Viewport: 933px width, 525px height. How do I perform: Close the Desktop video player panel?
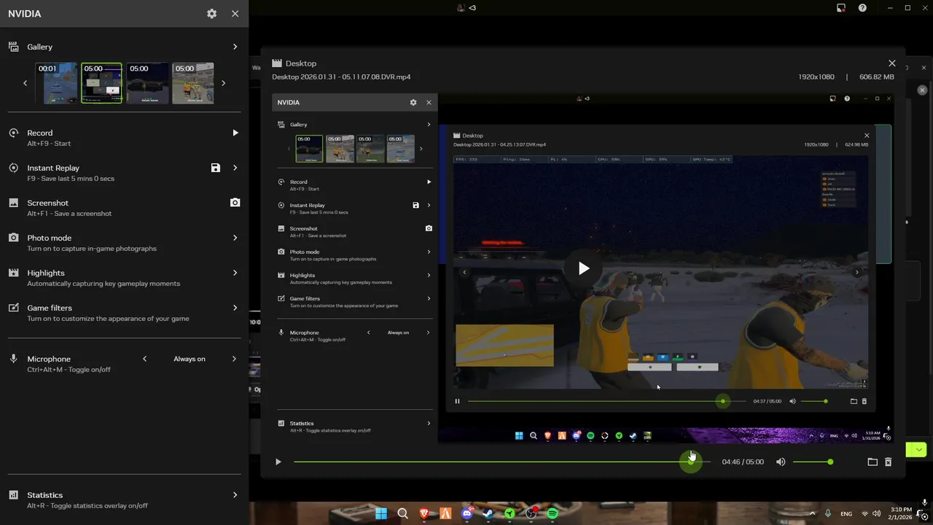click(x=892, y=63)
